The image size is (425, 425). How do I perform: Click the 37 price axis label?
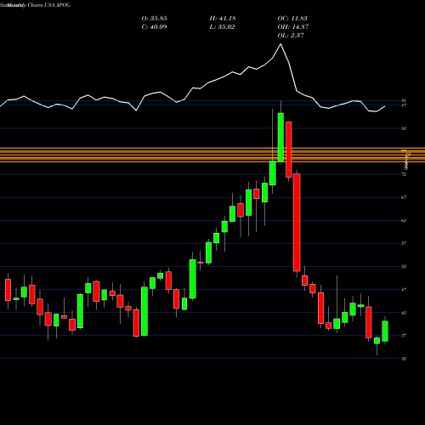point(404,336)
